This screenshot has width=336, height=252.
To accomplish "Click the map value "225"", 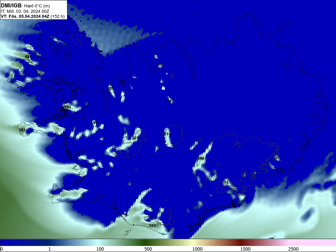I will (x=135, y=137).
